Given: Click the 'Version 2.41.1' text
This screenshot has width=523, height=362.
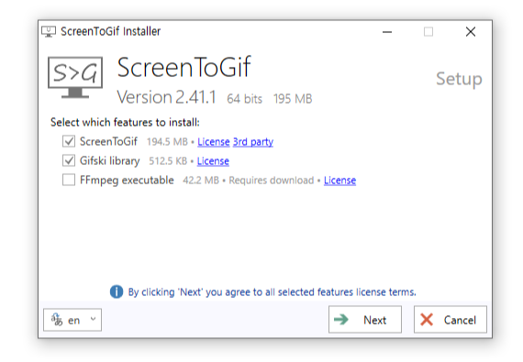Looking at the screenshot, I should (166, 97).
